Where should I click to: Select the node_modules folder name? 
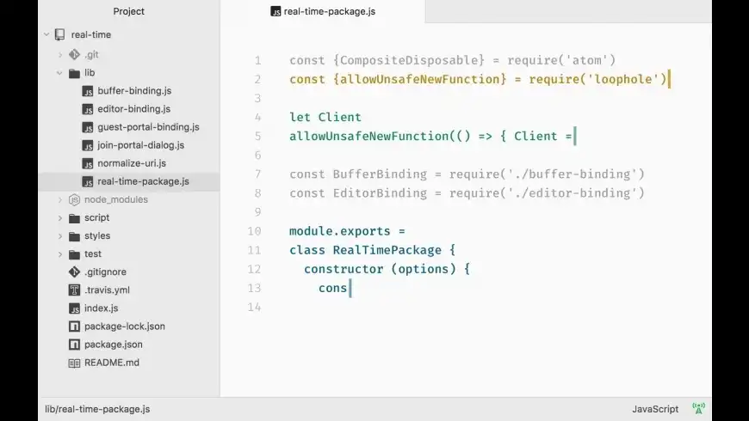pyautogui.click(x=116, y=200)
